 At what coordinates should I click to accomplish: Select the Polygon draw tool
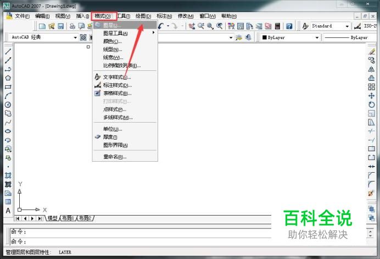[x=8, y=78]
